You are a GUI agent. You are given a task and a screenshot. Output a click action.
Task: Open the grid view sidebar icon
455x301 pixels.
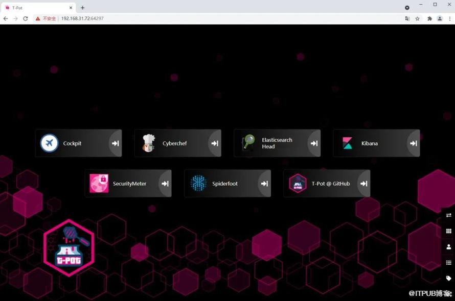point(449,231)
